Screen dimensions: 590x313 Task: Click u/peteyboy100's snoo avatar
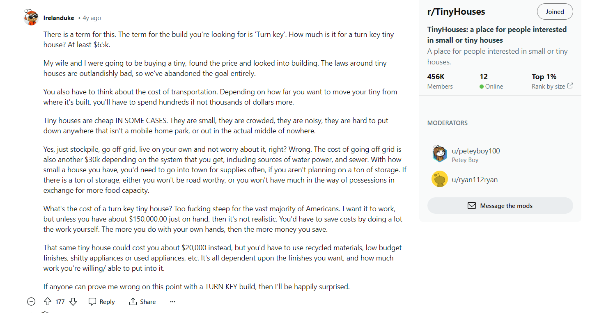[x=439, y=154]
